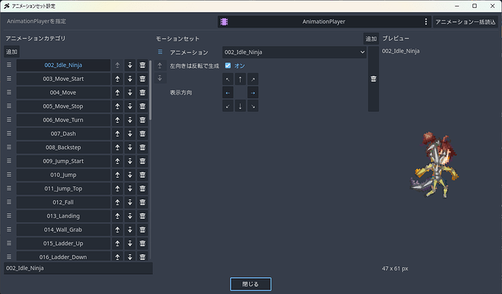Toggle the down-left display direction
The image size is (502, 294).
[228, 106]
